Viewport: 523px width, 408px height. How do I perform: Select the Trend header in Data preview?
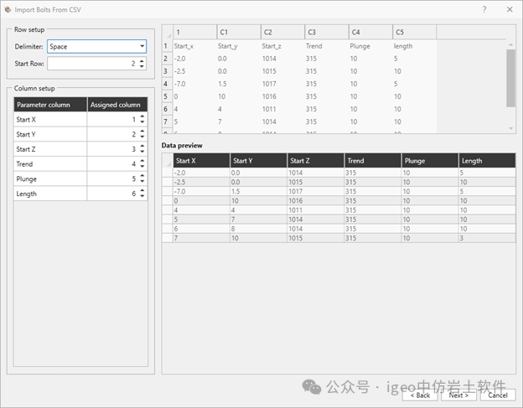[371, 161]
